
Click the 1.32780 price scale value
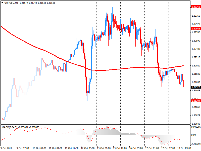(x=196, y=32)
